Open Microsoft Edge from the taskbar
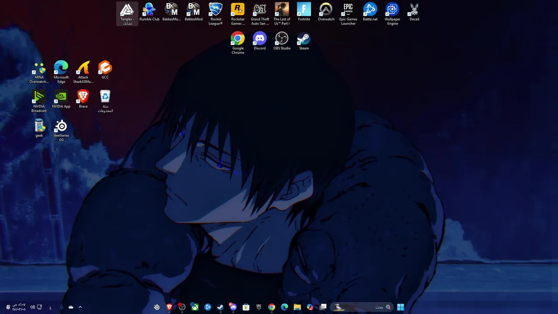 285,307
